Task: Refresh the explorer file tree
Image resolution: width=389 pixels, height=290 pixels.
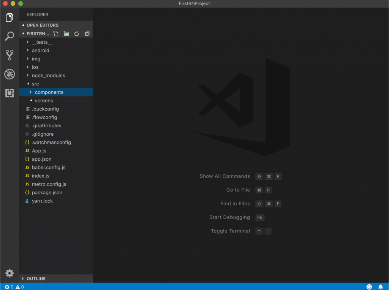Action: [77, 33]
